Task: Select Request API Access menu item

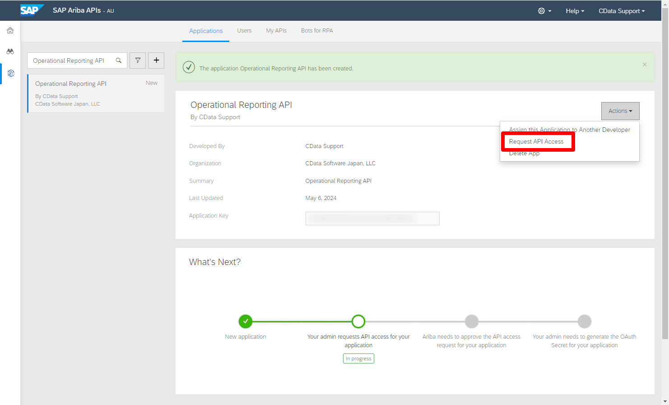Action: tap(536, 141)
